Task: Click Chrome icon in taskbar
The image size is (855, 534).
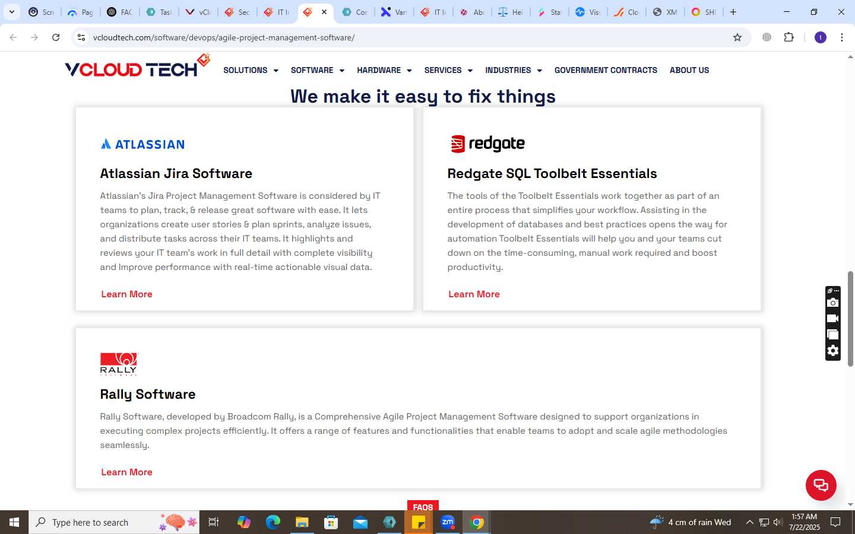Action: point(477,522)
